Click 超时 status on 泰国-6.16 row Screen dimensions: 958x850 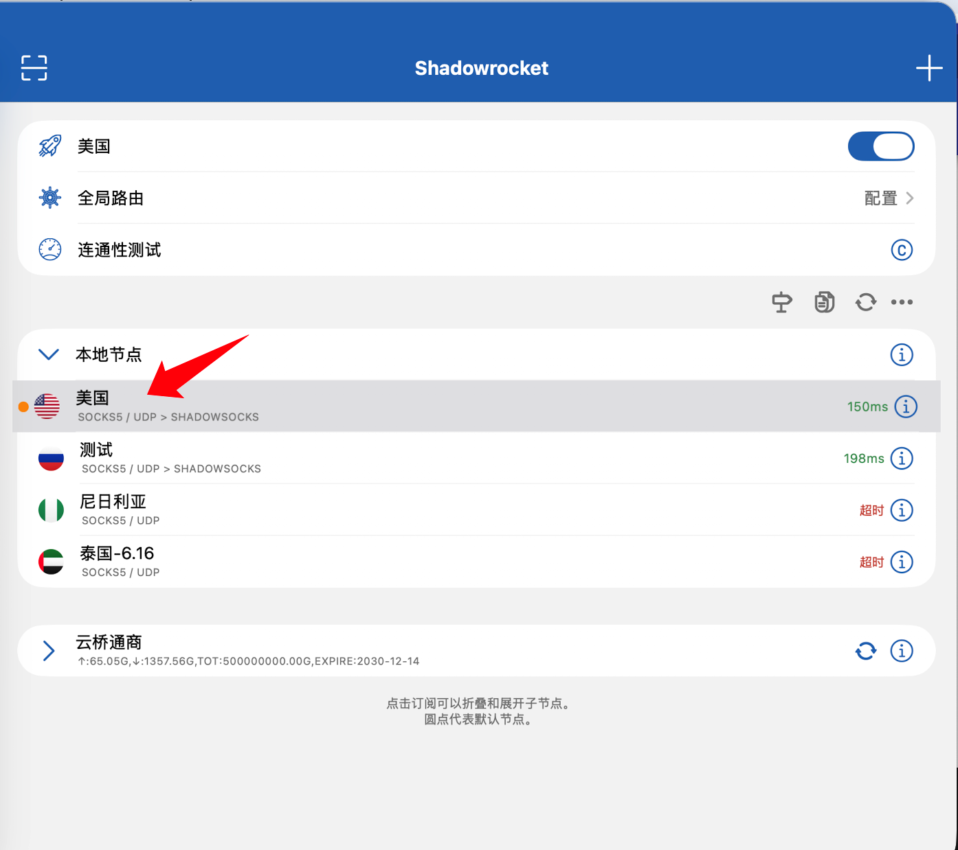871,562
